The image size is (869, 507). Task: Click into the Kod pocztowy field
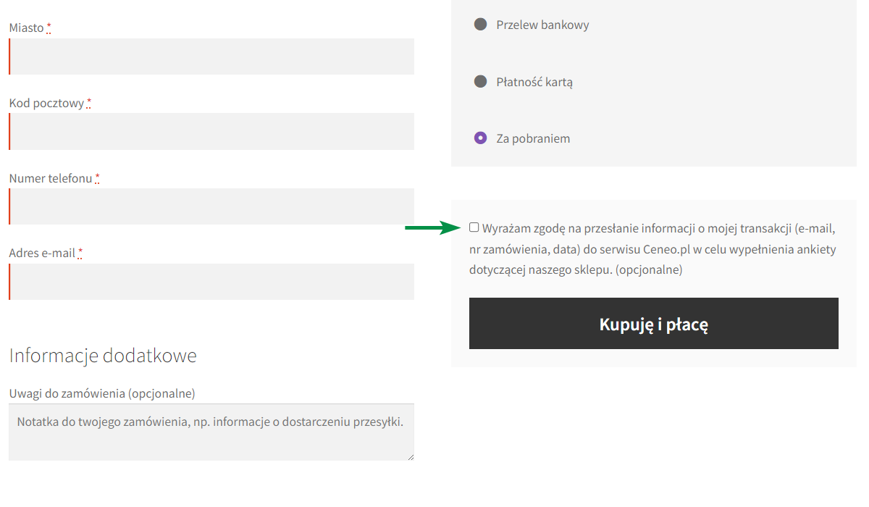click(x=211, y=131)
